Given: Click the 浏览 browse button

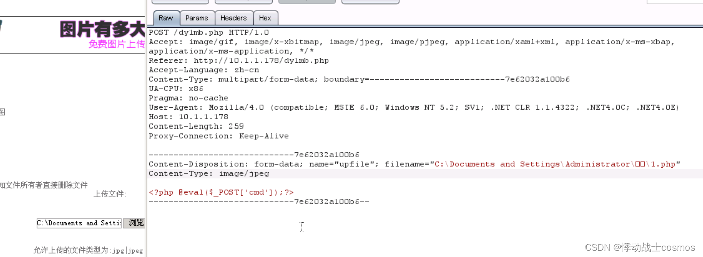Looking at the screenshot, I should click(x=134, y=223).
